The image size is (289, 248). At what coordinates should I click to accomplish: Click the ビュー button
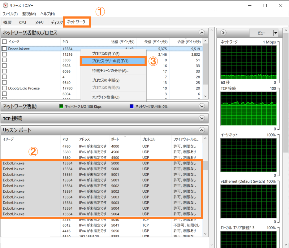[261, 33]
